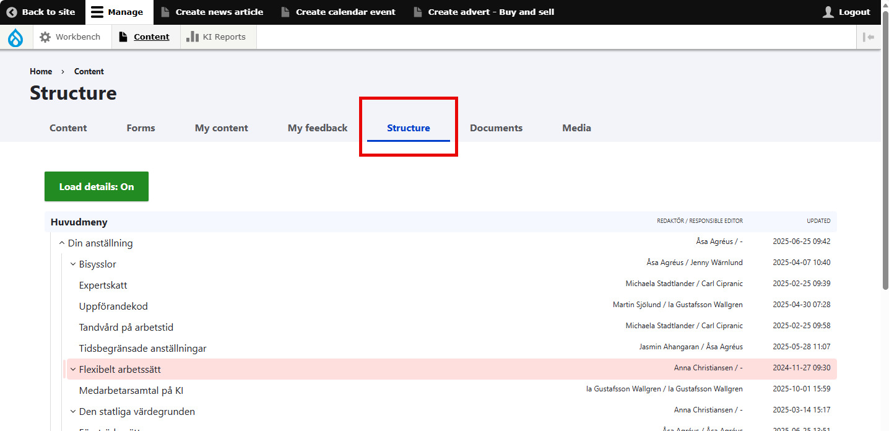889x431 pixels.
Task: Toggle the Manage hamburger menu
Action: [x=97, y=12]
